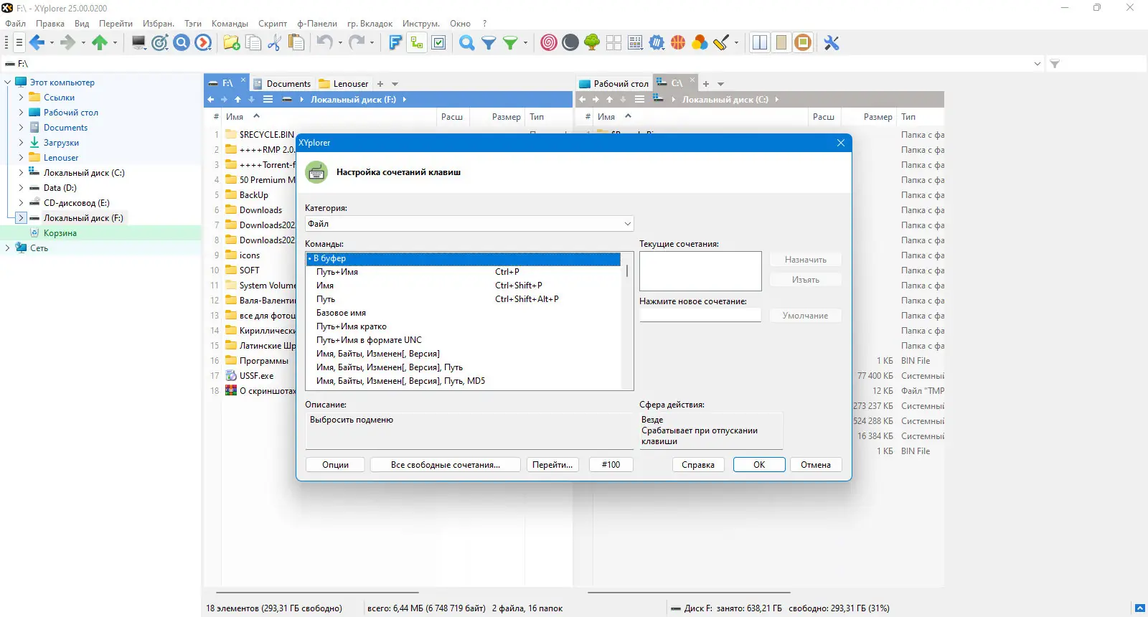Open the Инструм. menu

pyautogui.click(x=421, y=24)
